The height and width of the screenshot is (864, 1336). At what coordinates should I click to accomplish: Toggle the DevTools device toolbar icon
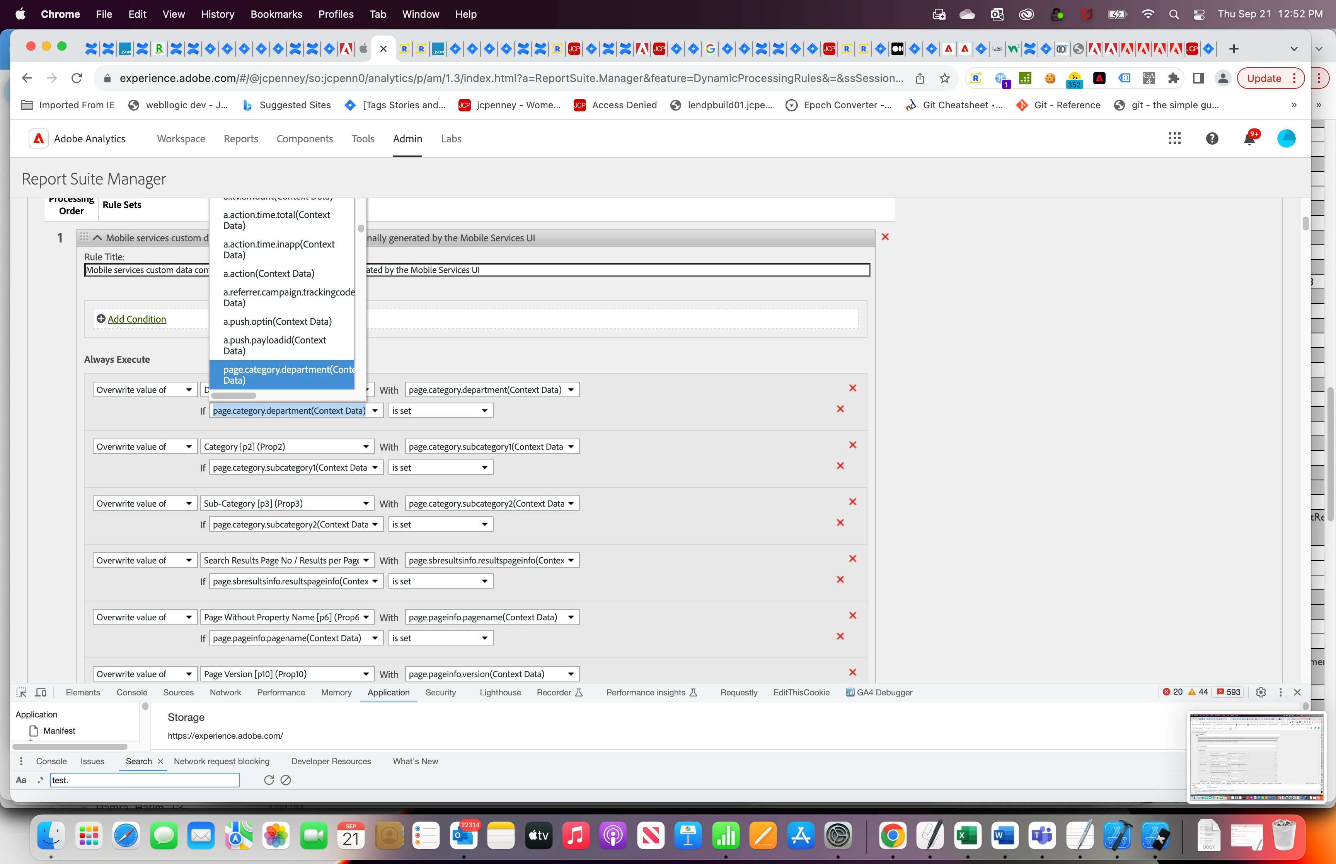tap(41, 692)
